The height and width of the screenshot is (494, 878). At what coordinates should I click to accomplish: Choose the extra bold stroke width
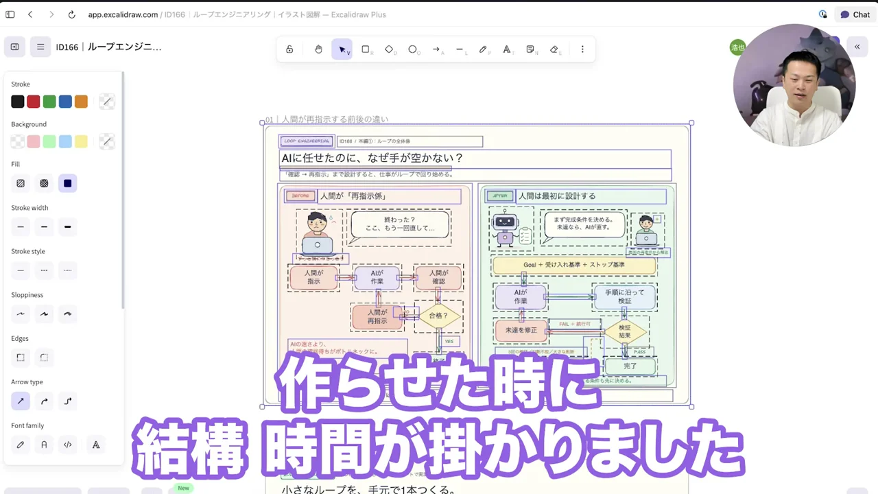pyautogui.click(x=67, y=227)
